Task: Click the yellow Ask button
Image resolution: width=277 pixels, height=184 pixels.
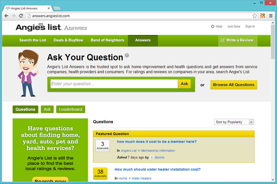Action: tap(184, 84)
